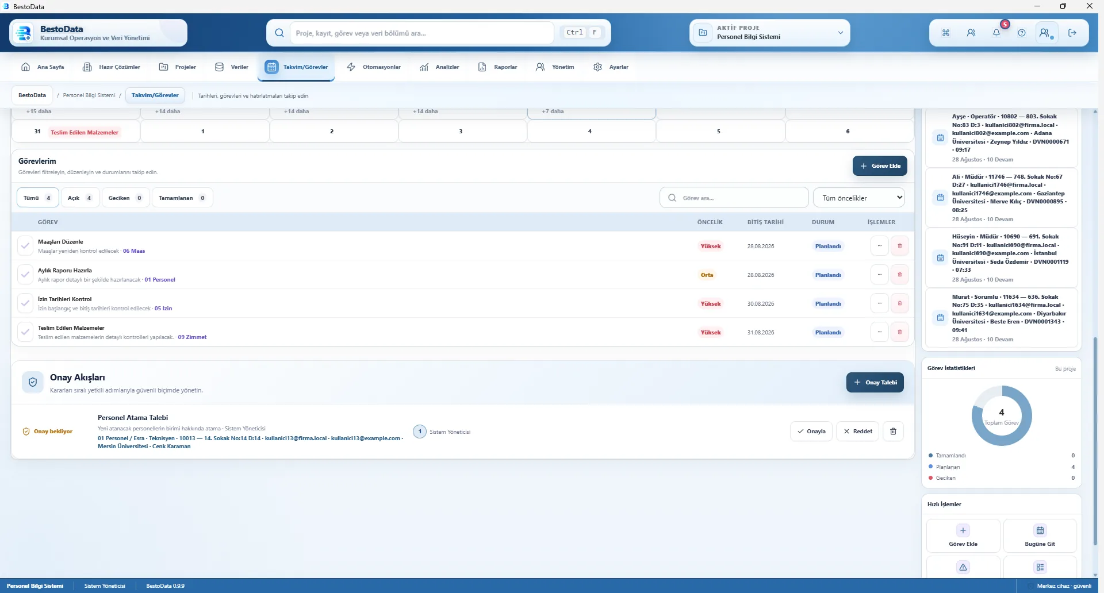
Task: Click the Onay Akışları shield icon
Action: (33, 382)
